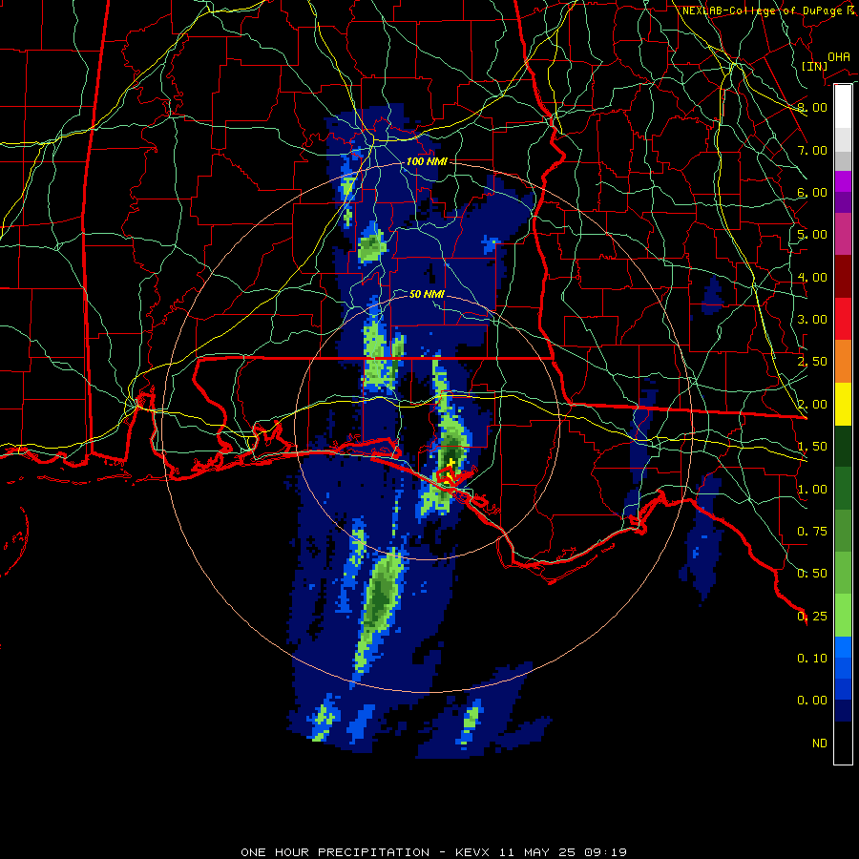Click the purple swatch in the color scale
This screenshot has height=859, width=859.
click(x=843, y=202)
